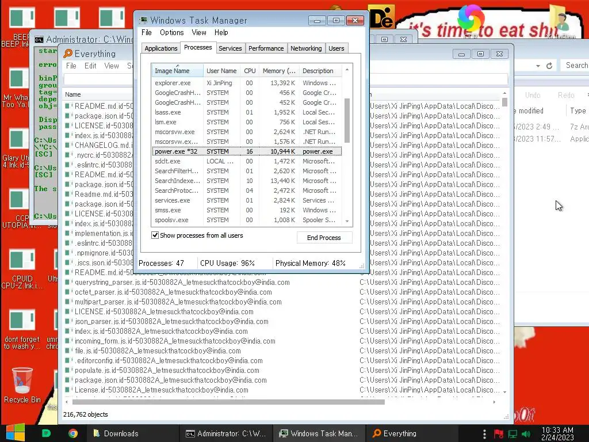
Task: Expand the address history dropdown in Downloads
Action: [538, 66]
